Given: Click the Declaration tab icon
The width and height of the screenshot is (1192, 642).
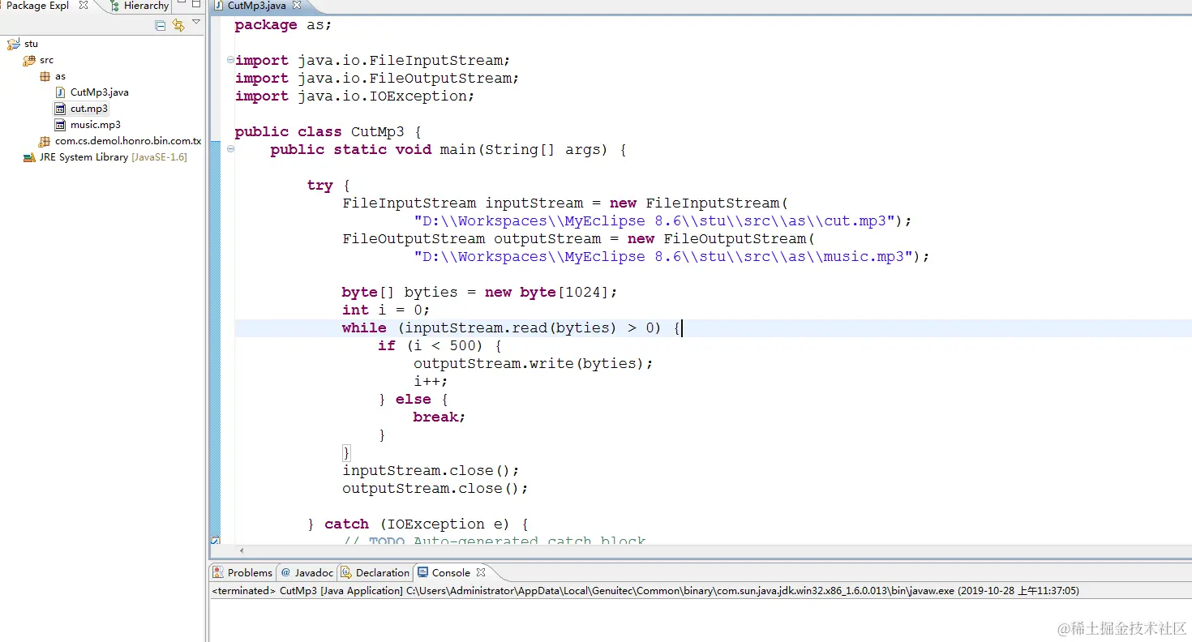Looking at the screenshot, I should (346, 572).
